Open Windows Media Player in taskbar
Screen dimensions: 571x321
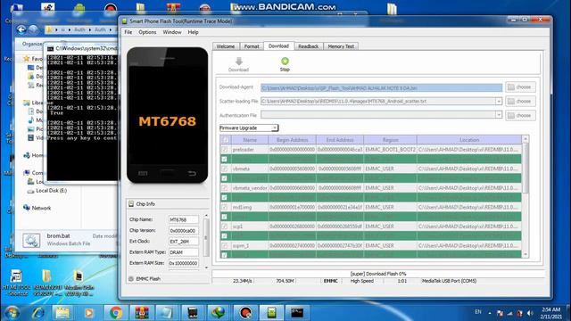click(88, 313)
